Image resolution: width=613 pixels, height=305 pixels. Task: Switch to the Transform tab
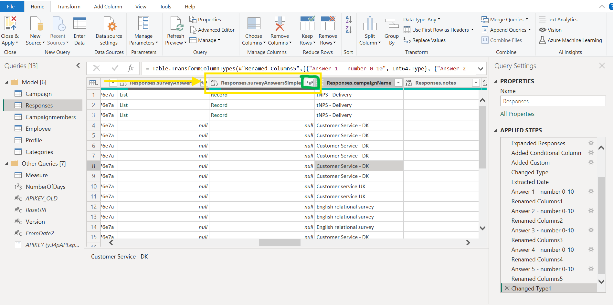pos(69,6)
